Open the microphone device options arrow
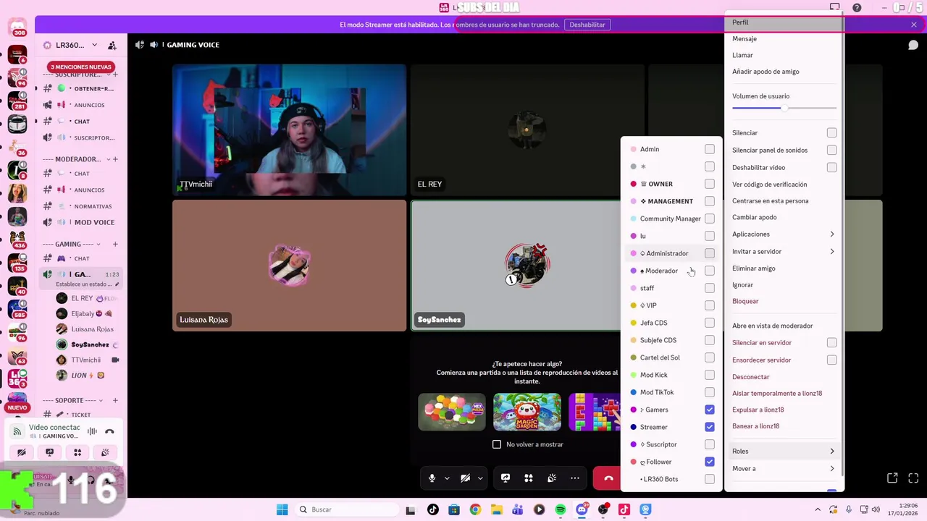Screen dimensions: 927x521 click(x=447, y=478)
